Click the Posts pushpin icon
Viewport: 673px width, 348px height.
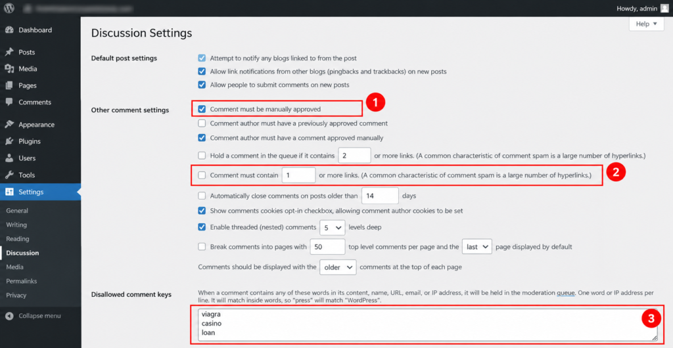9,53
